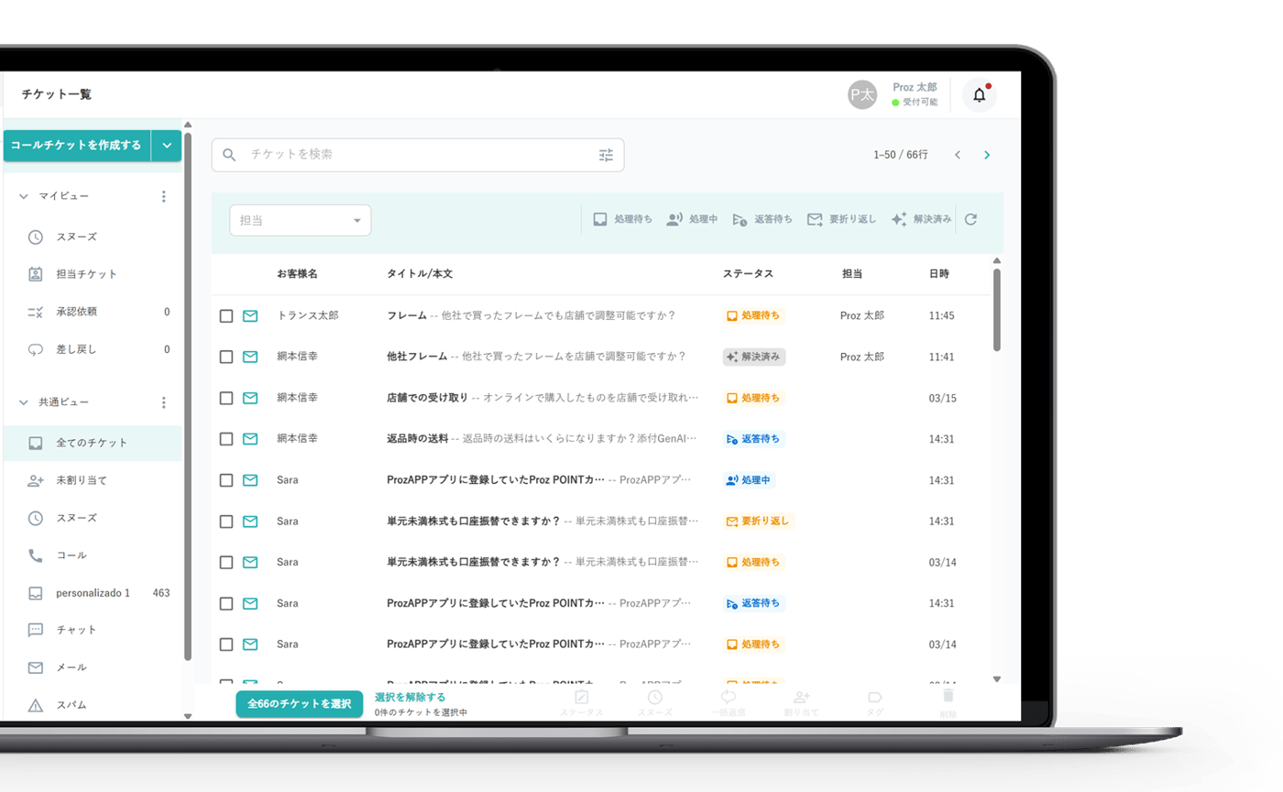
Task: Check the トランス太郎 ticket checkbox
Action: click(x=226, y=316)
